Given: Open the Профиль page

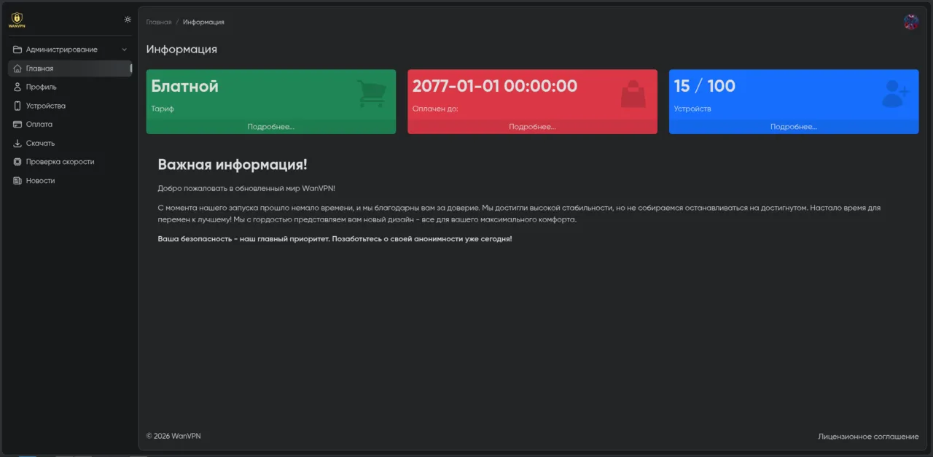Looking at the screenshot, I should tap(70, 87).
